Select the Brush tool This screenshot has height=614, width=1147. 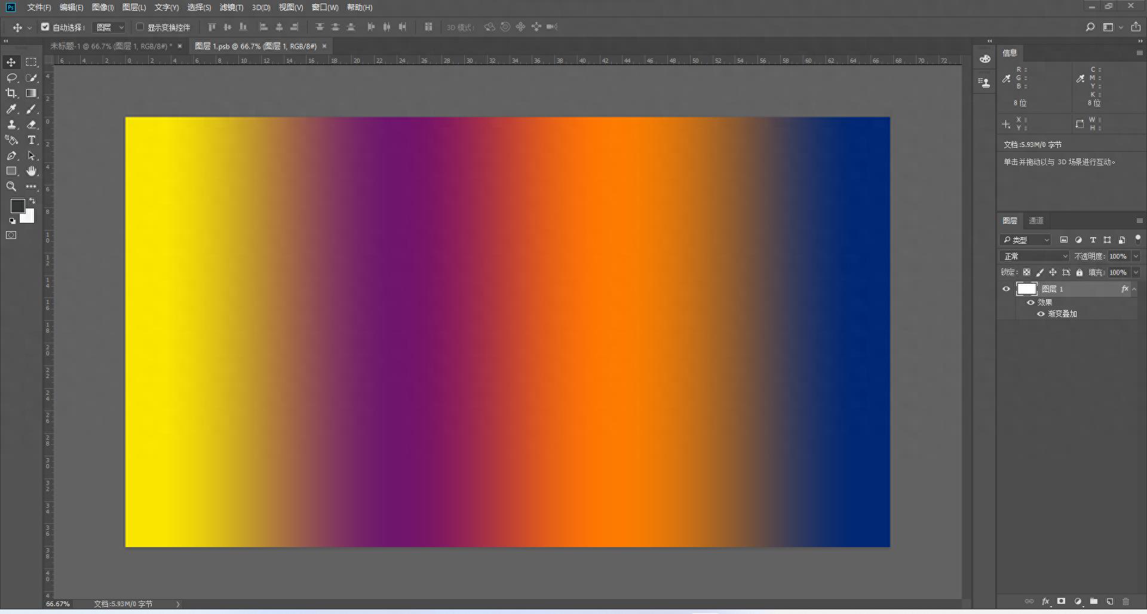pyautogui.click(x=32, y=109)
